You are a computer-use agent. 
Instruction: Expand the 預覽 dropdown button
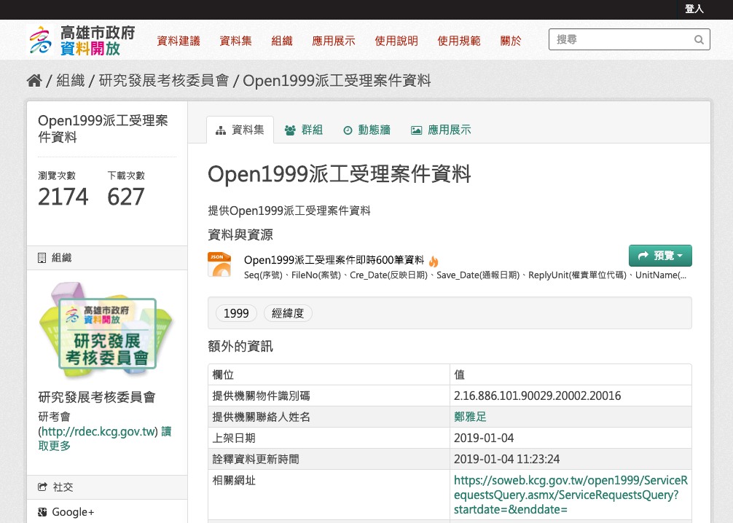click(x=659, y=256)
